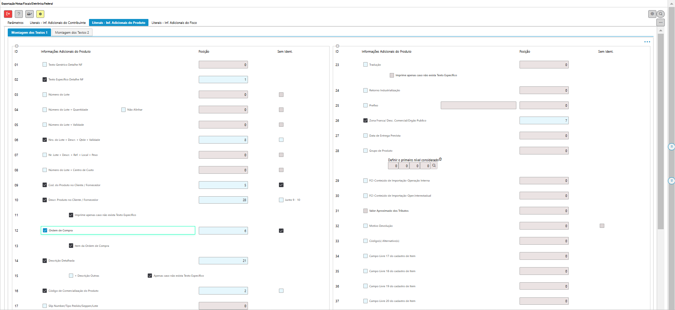Collapse the left Informações Adicionais group

pyautogui.click(x=17, y=46)
